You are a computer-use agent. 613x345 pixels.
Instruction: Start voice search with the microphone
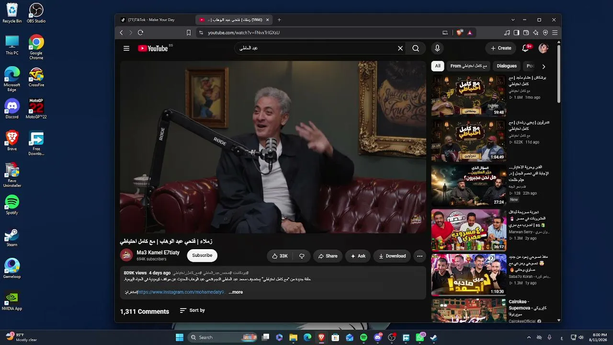[x=437, y=48]
